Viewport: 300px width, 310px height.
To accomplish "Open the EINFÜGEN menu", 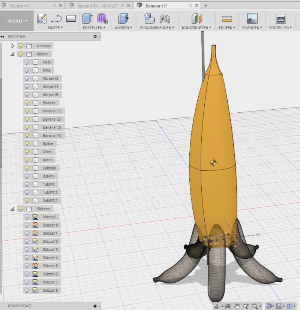I will (x=252, y=28).
